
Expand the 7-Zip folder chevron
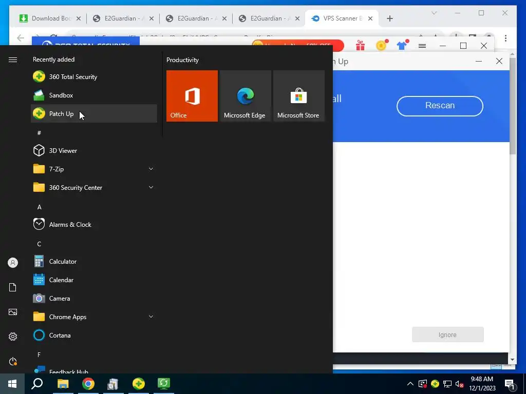(x=151, y=169)
